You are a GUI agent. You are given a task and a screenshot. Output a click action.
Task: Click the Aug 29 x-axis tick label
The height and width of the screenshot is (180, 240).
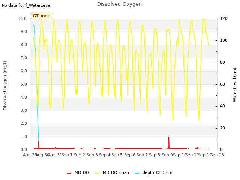tap(30, 155)
